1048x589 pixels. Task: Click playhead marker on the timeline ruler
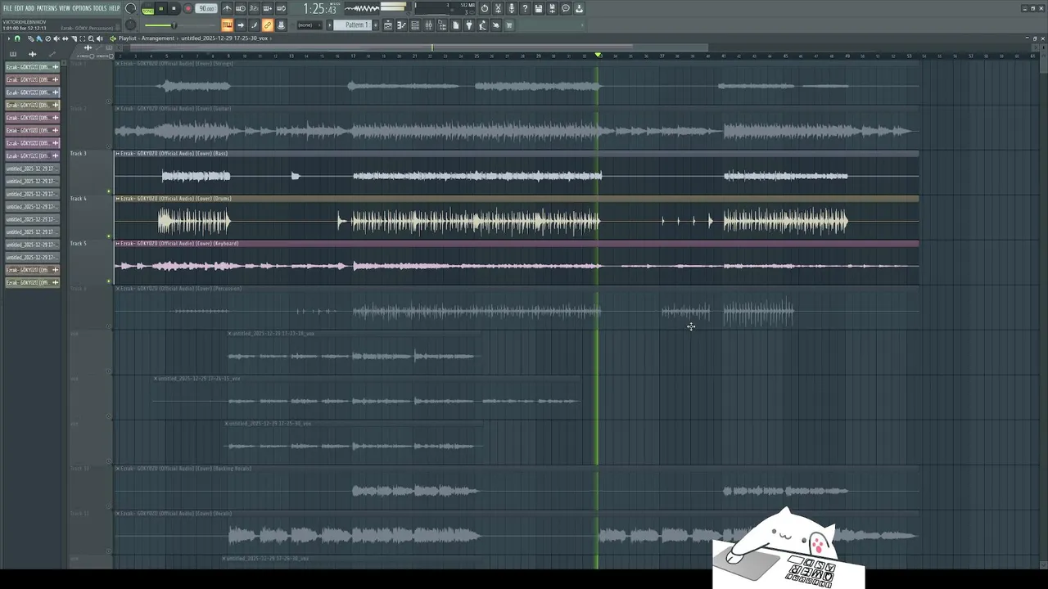(598, 55)
